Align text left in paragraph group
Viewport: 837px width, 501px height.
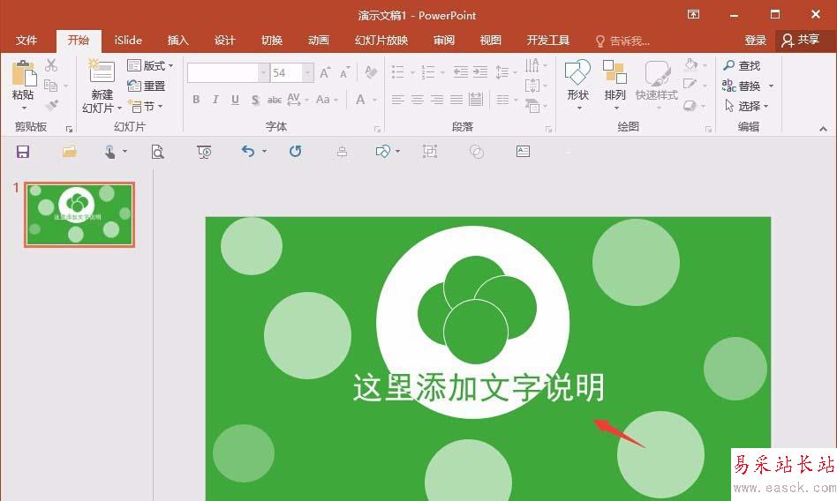397,100
